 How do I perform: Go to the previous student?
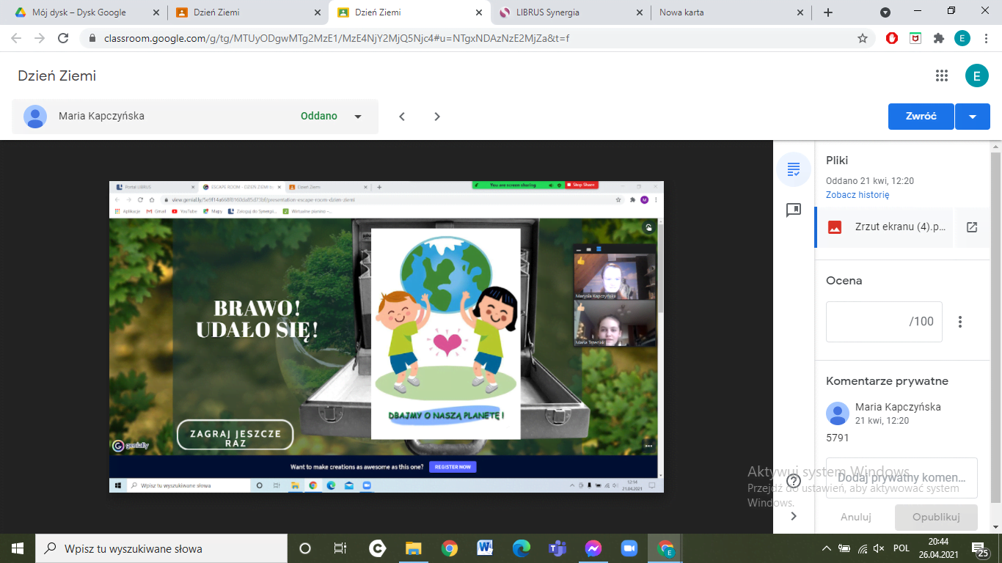coord(402,117)
